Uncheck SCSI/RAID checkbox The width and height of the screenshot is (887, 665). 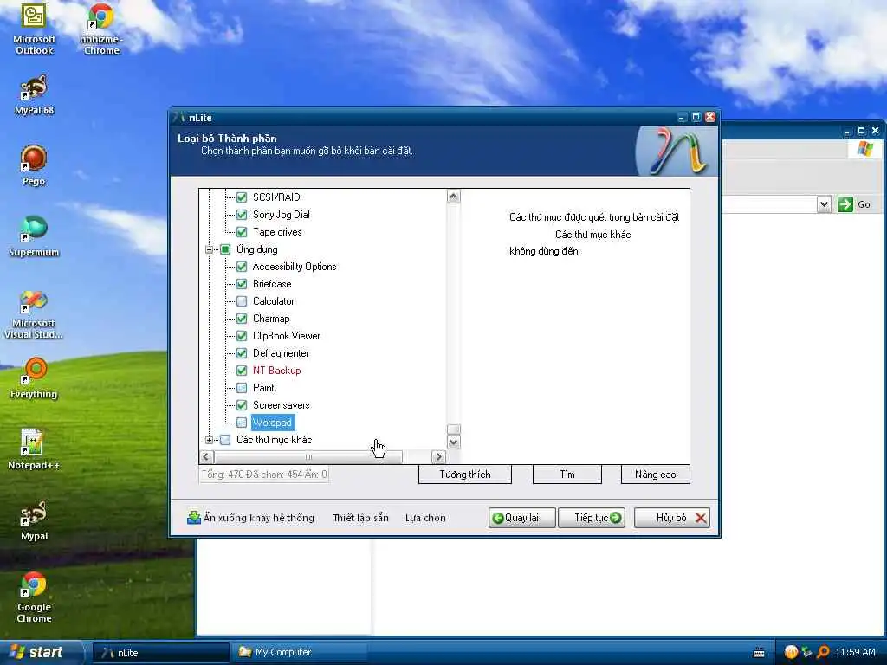242,197
